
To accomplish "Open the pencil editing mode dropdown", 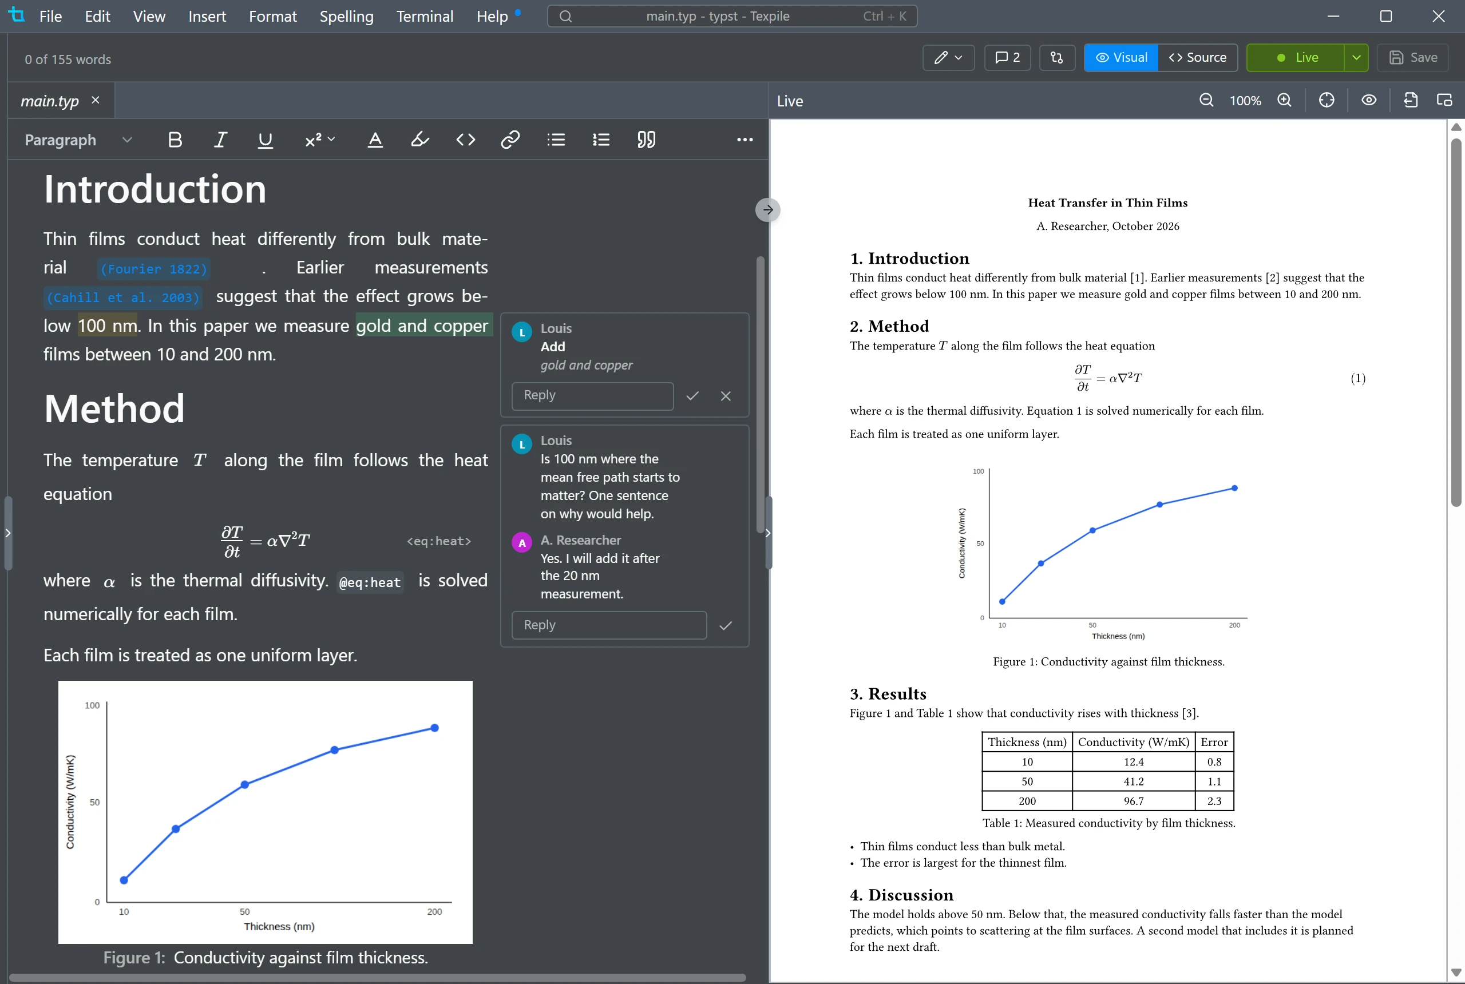I will pyautogui.click(x=948, y=58).
